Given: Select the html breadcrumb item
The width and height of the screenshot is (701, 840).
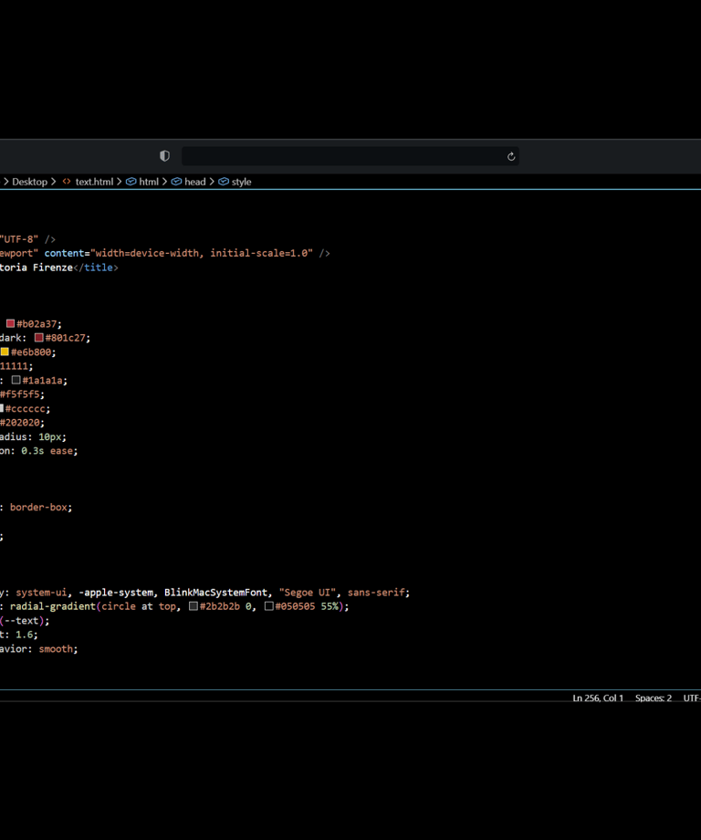Looking at the screenshot, I should pos(149,182).
